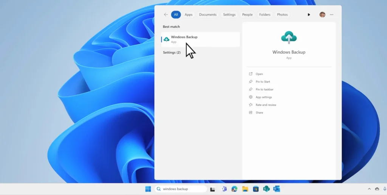Select the All filter tab

pos(176,15)
